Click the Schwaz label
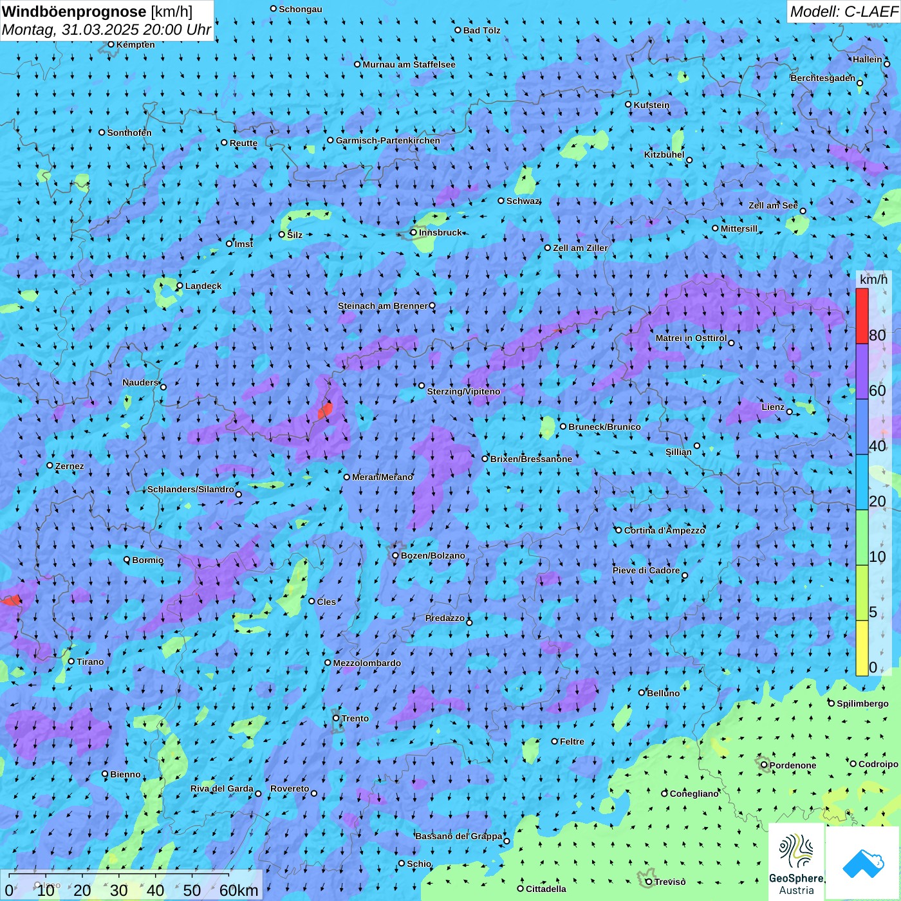The width and height of the screenshot is (901, 901). coord(523,201)
